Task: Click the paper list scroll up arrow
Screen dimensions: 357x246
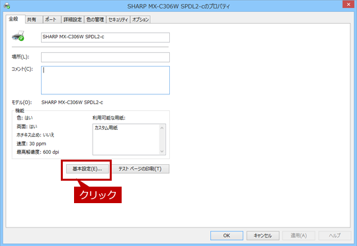Action: pos(162,128)
